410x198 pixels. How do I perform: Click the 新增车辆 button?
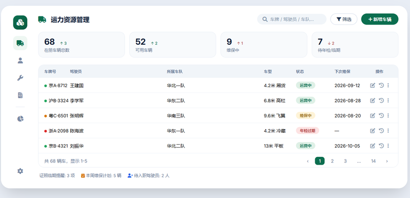(380, 19)
